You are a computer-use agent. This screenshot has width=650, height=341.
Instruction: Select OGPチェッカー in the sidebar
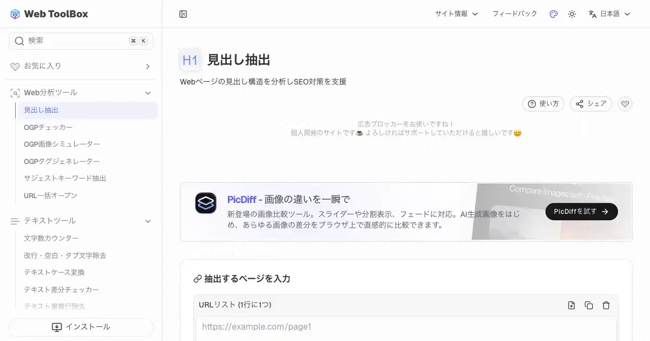pyautogui.click(x=48, y=127)
